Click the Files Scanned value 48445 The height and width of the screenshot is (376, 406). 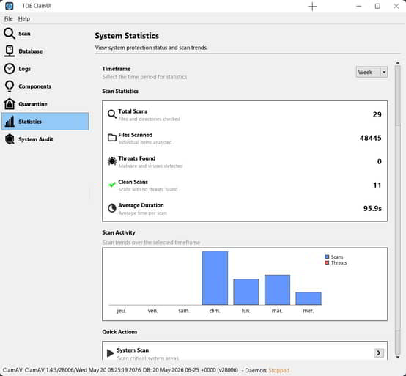[370, 138]
